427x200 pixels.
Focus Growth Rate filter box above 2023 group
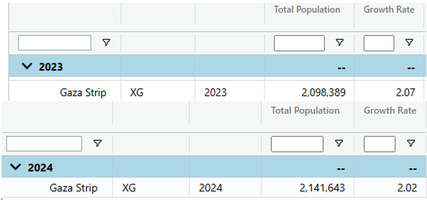379,43
